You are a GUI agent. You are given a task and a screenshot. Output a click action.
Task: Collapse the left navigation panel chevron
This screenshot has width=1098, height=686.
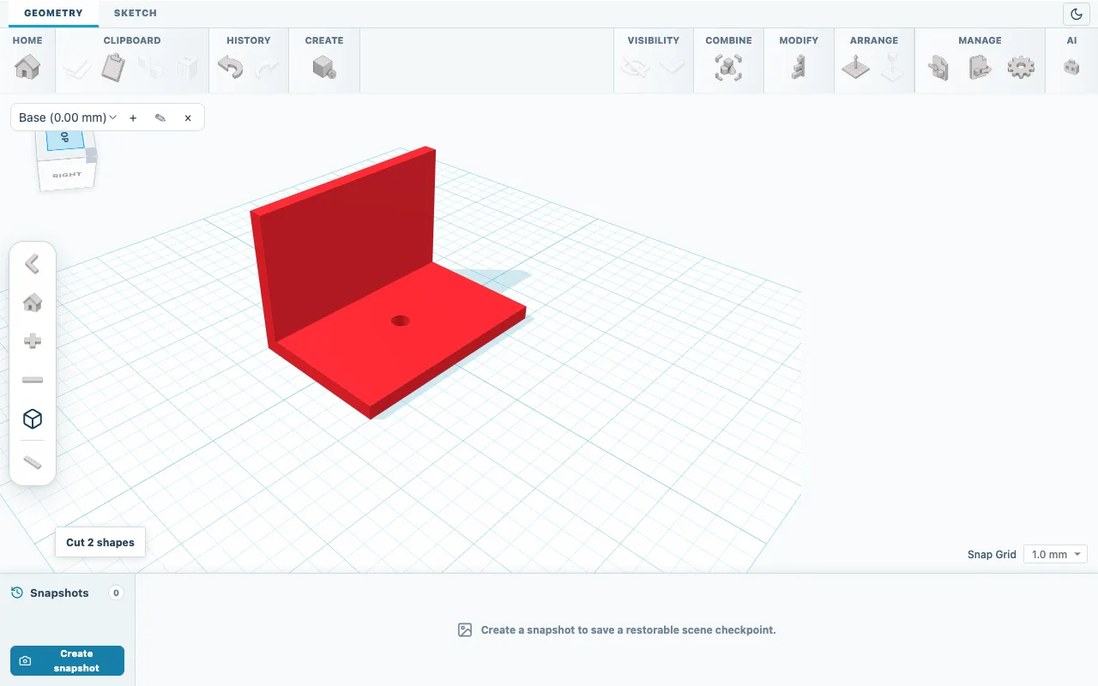pos(33,263)
